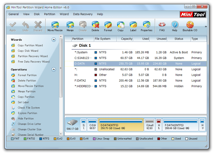The height and width of the screenshot is (154, 214).
Task: Expand the toolbar overflow chevron
Action: click(206, 26)
